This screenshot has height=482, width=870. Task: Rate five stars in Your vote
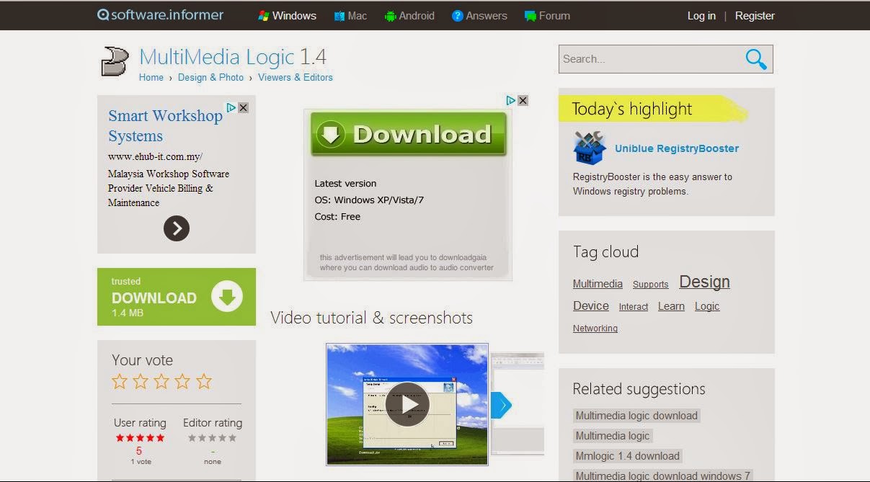tap(204, 381)
